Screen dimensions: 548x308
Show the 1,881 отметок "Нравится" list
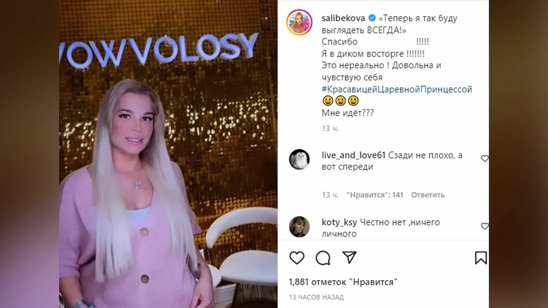[343, 282]
